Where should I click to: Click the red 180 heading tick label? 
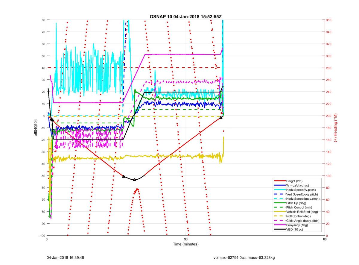click(329, 128)
